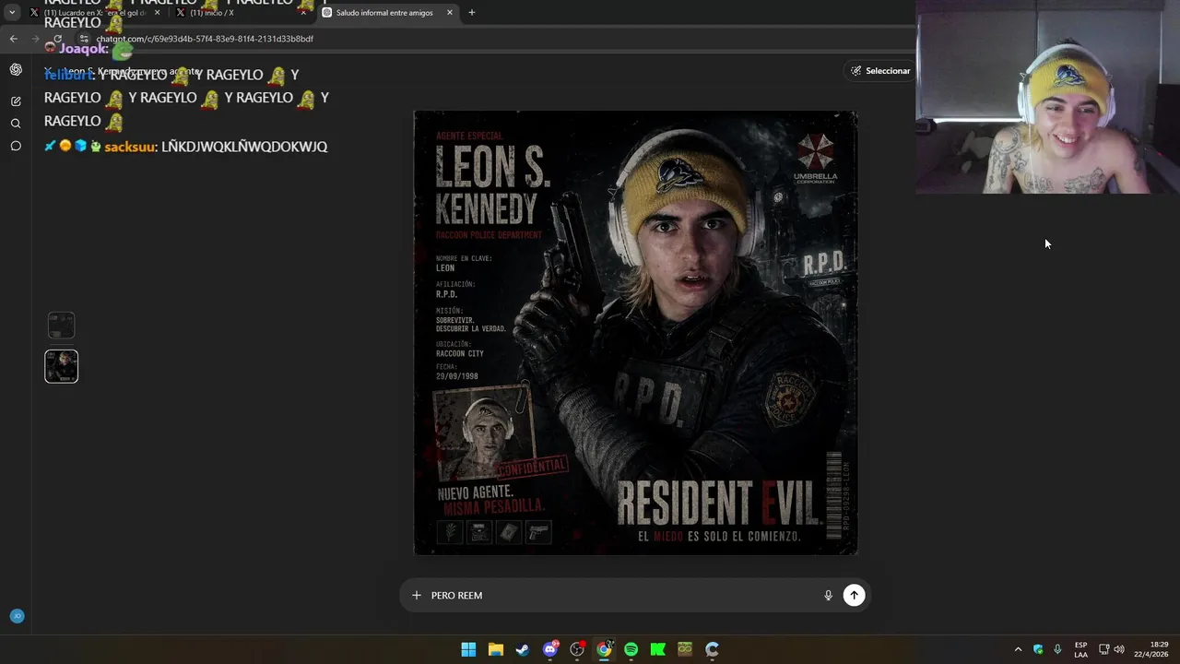Image resolution: width=1180 pixels, height=664 pixels.
Task: Open the volume speaker tray icon
Action: pos(1119,649)
